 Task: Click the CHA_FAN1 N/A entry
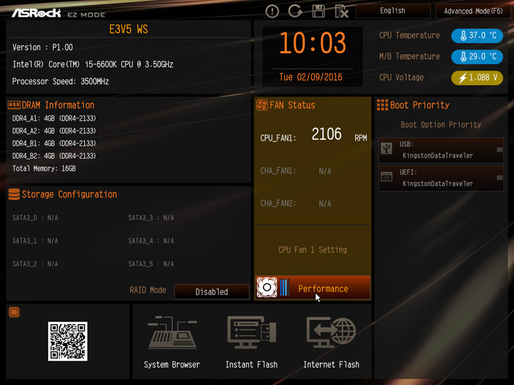296,171
